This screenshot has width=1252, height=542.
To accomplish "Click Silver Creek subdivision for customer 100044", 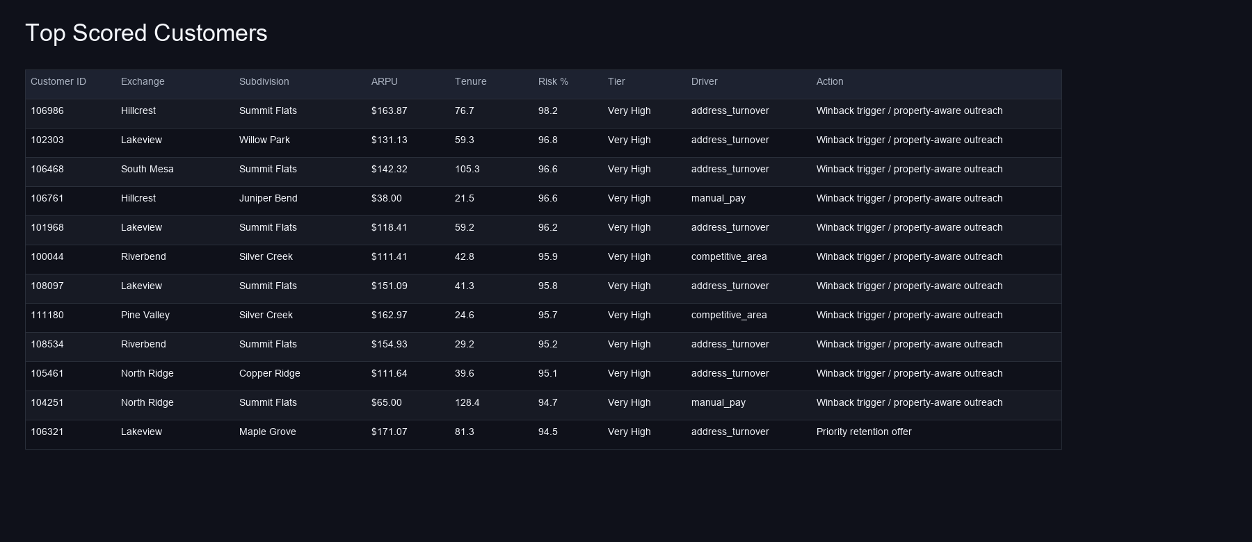I will point(266,256).
